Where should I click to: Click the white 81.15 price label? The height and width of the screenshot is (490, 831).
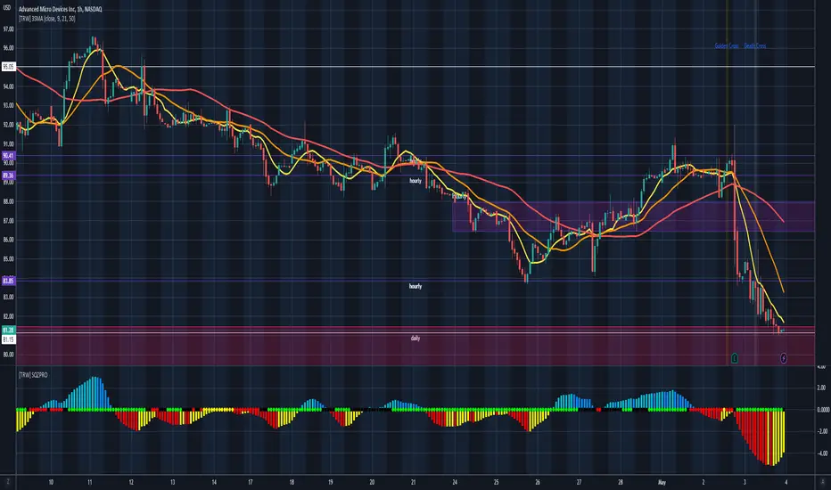[8, 339]
